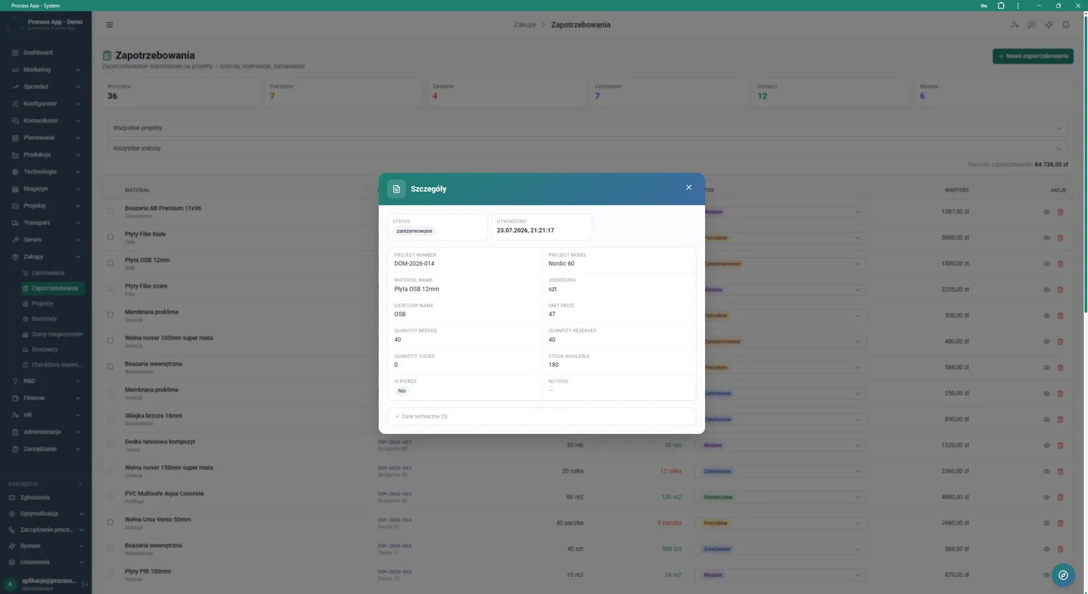Select Zapotrzebowania in the sidebar

click(52, 288)
